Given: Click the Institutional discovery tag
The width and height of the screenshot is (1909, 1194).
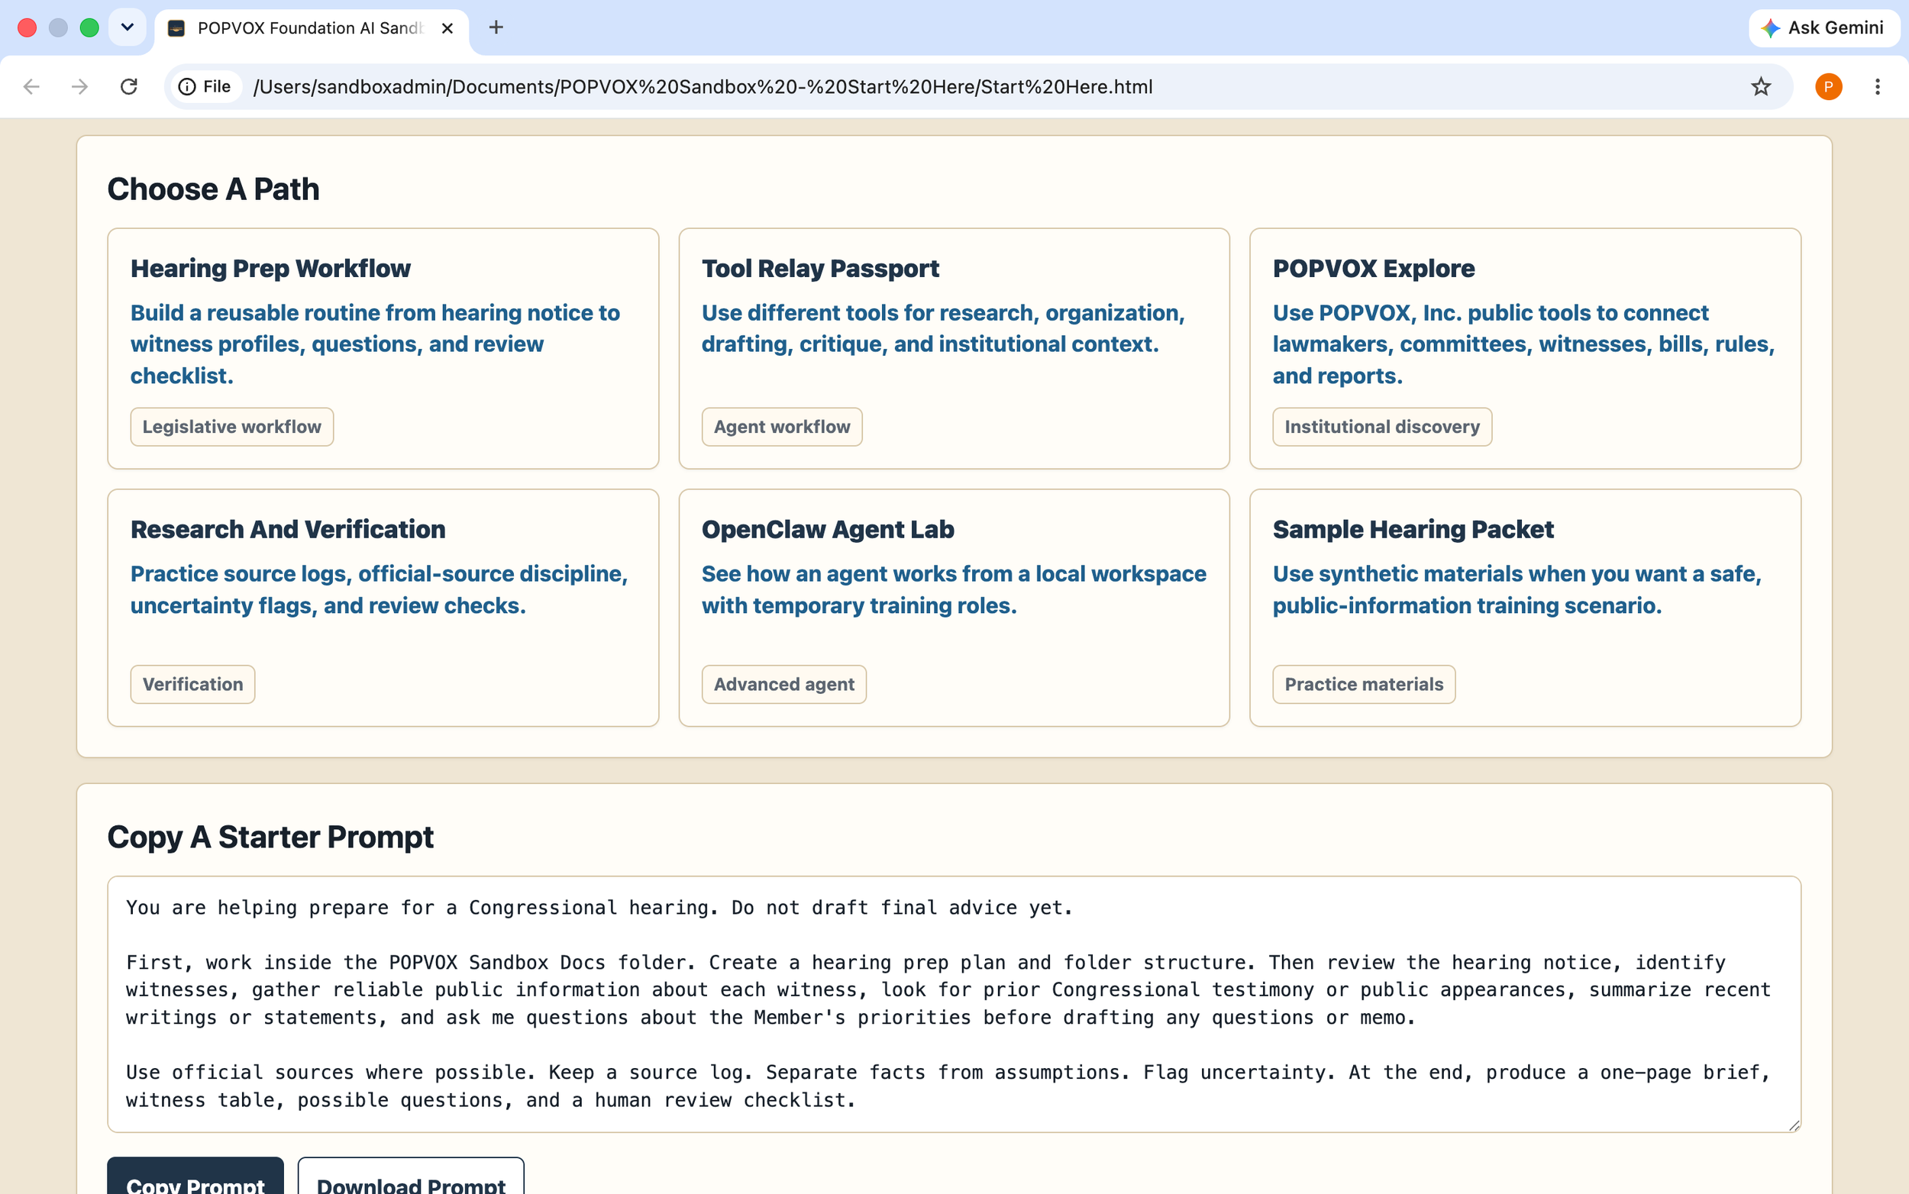Looking at the screenshot, I should coord(1382,427).
